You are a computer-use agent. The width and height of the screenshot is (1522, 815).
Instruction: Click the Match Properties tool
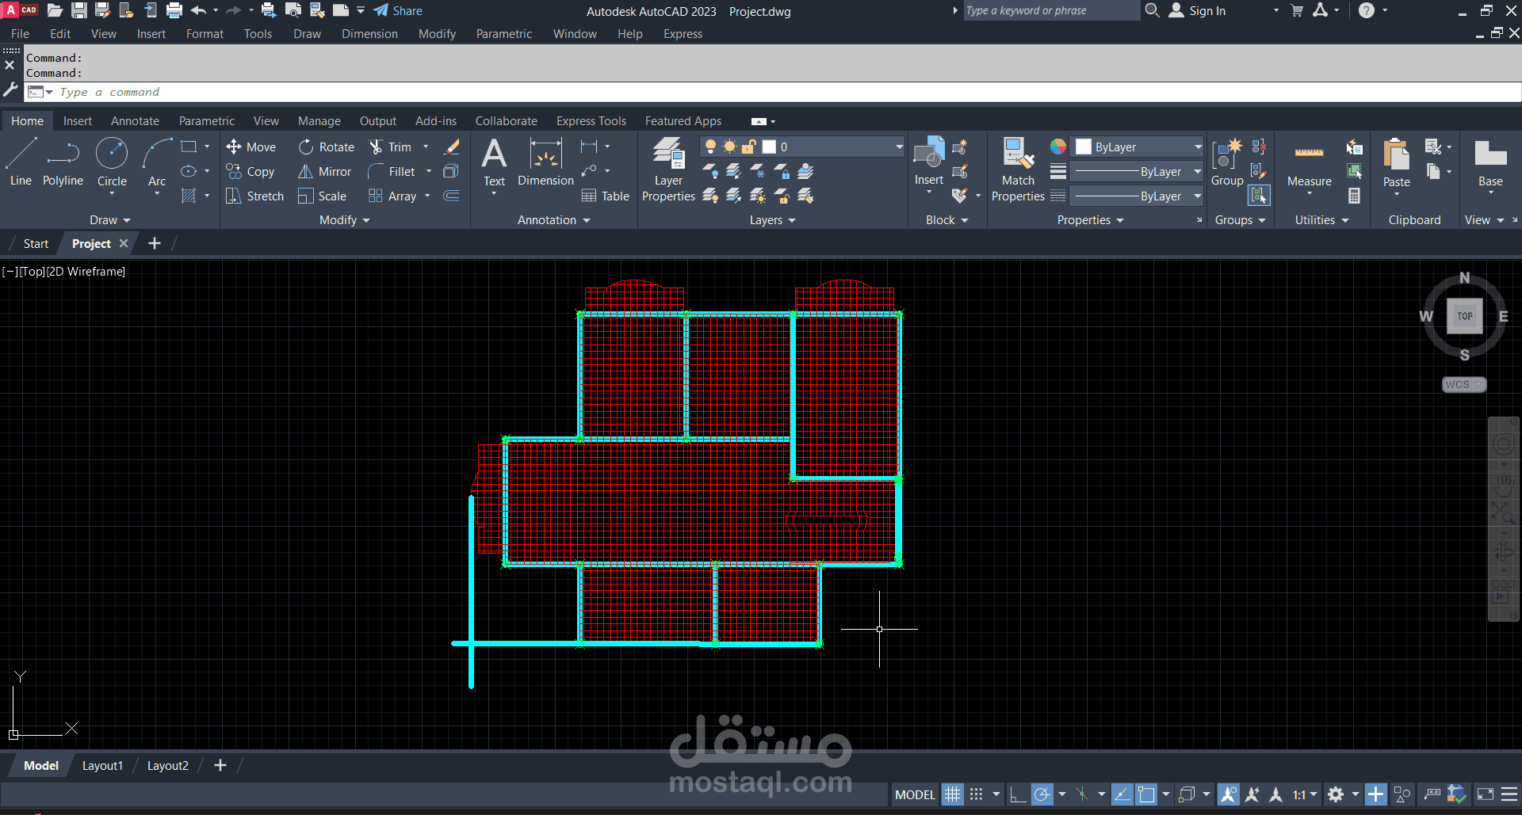pos(1018,169)
